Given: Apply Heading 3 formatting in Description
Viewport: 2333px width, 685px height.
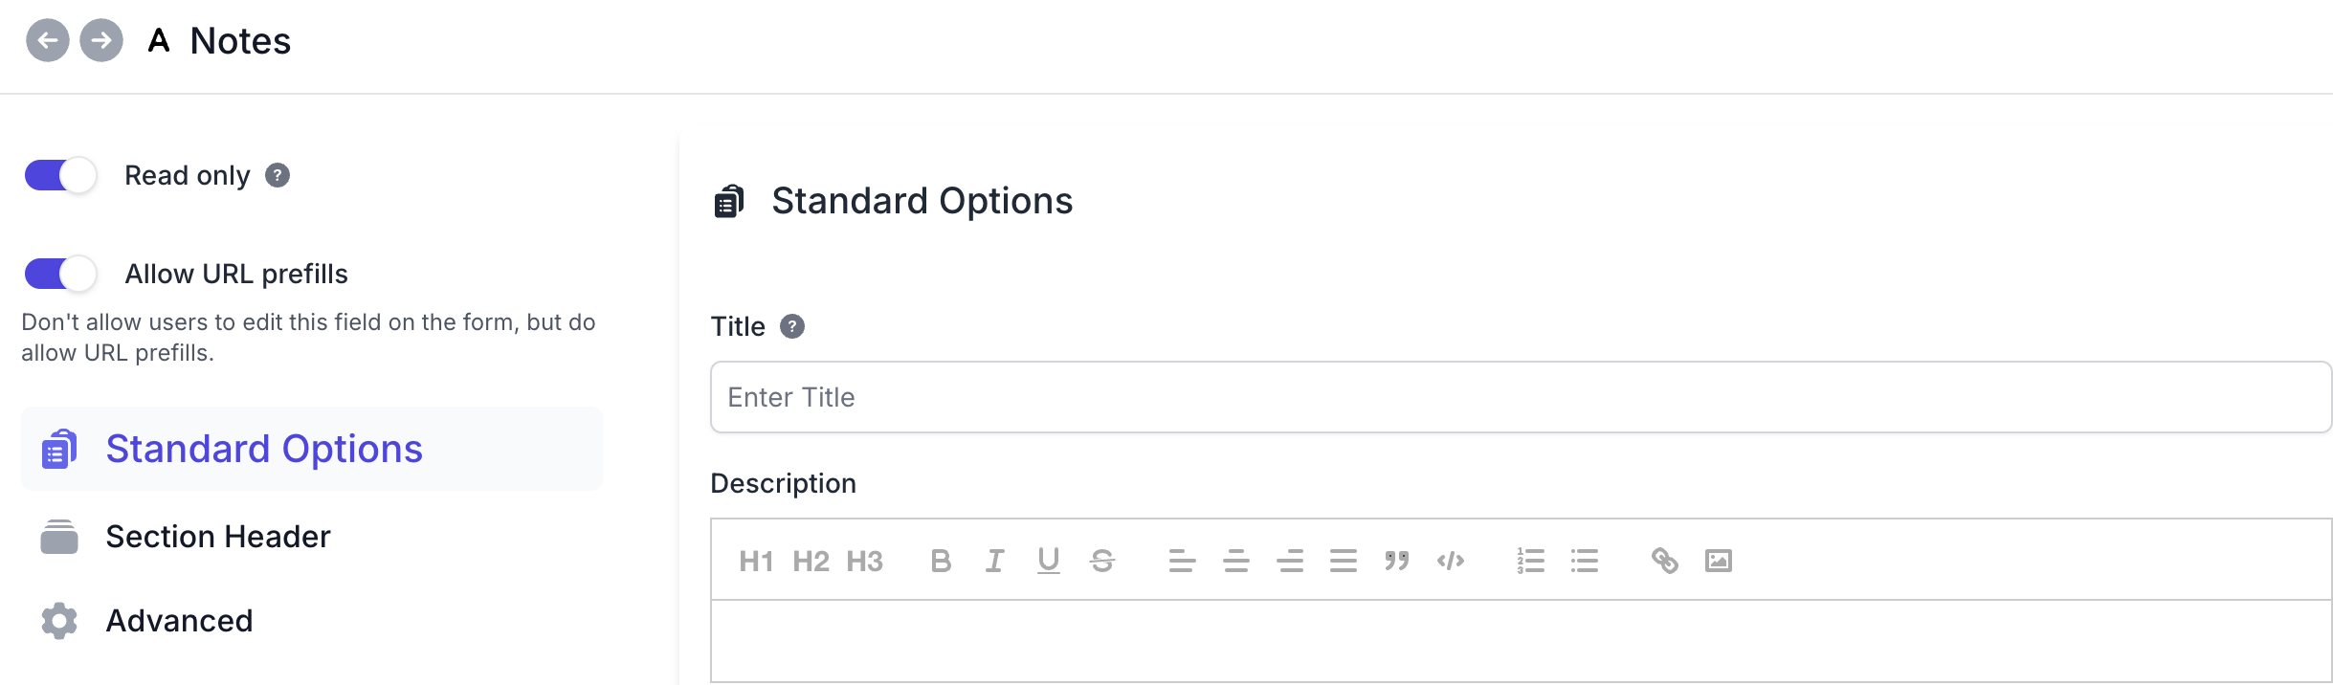Looking at the screenshot, I should click(x=864, y=562).
